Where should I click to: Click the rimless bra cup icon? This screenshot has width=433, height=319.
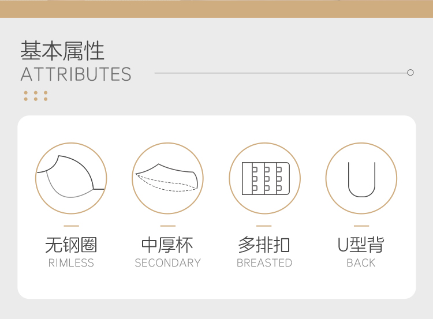(x=71, y=178)
